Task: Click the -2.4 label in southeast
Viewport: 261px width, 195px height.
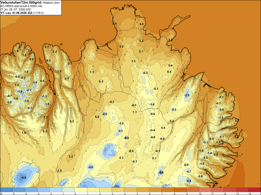Action: tap(188, 181)
